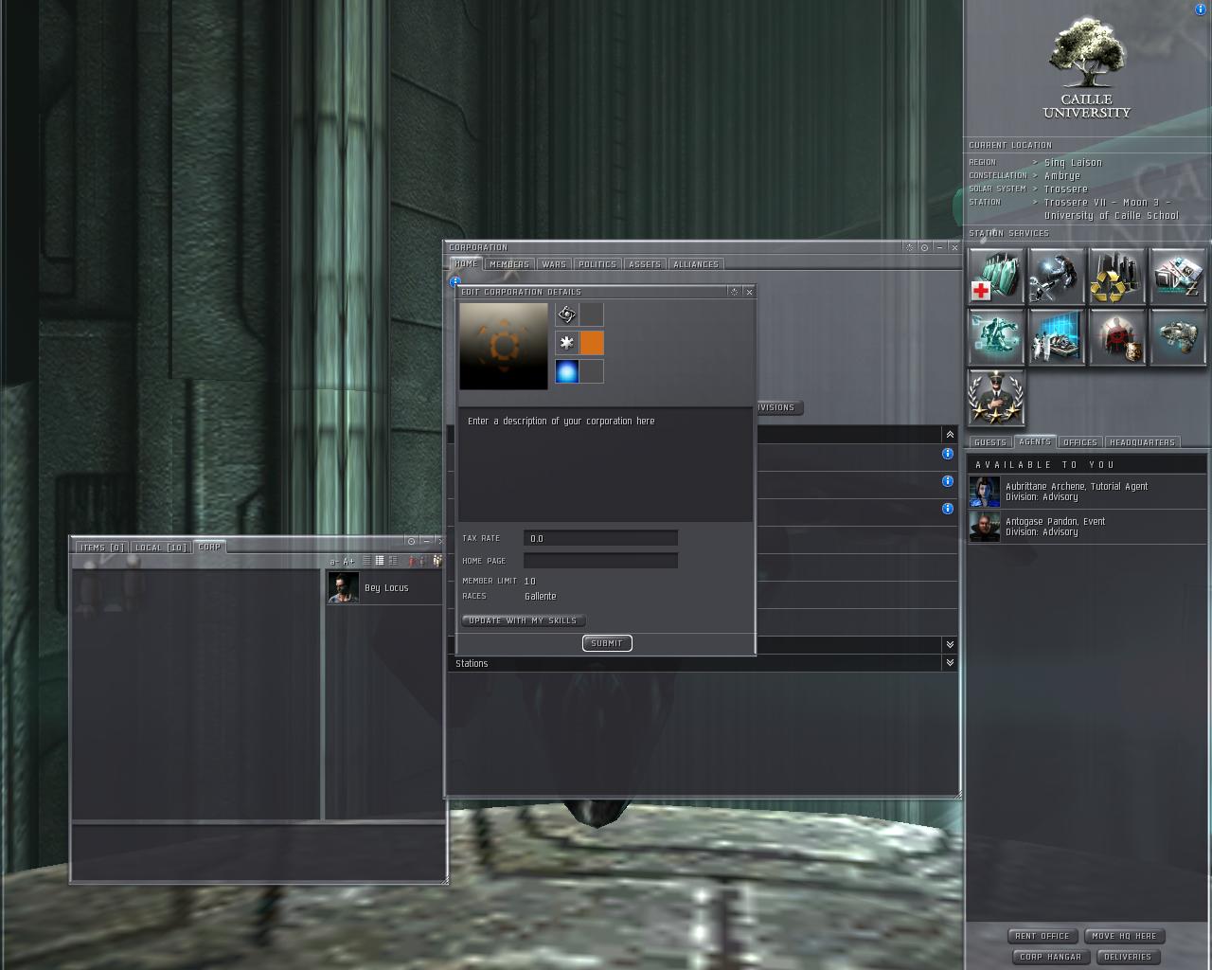Click Update With My Skills button
Image resolution: width=1212 pixels, height=970 pixels.
click(x=523, y=620)
